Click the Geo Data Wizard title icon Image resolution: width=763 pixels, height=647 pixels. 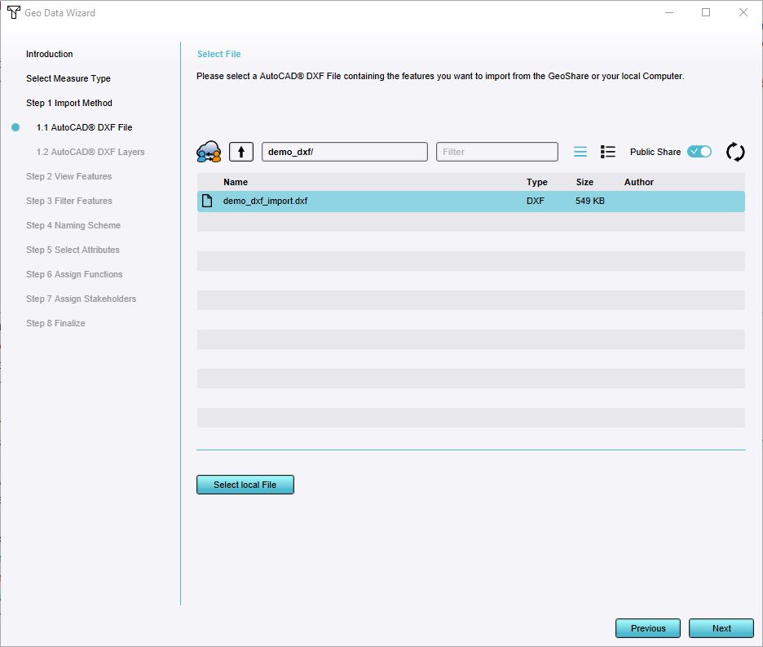click(x=13, y=12)
